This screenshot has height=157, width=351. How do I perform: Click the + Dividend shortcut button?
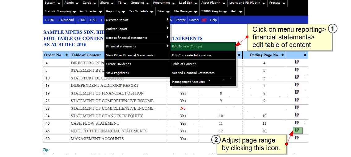coord(66,20)
